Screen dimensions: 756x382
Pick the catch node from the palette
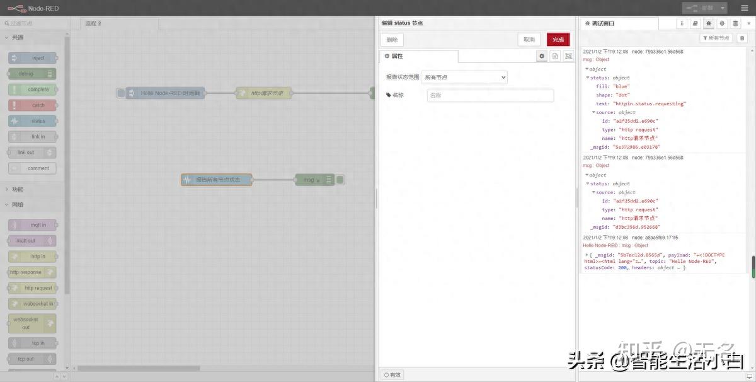[33, 105]
